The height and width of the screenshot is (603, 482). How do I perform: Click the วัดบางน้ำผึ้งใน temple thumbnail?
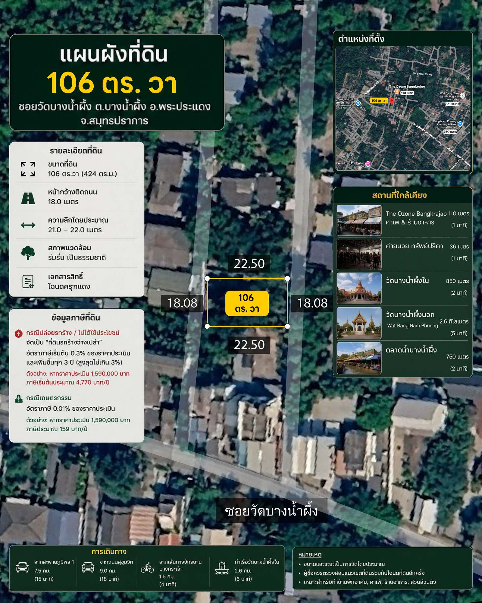point(359,288)
